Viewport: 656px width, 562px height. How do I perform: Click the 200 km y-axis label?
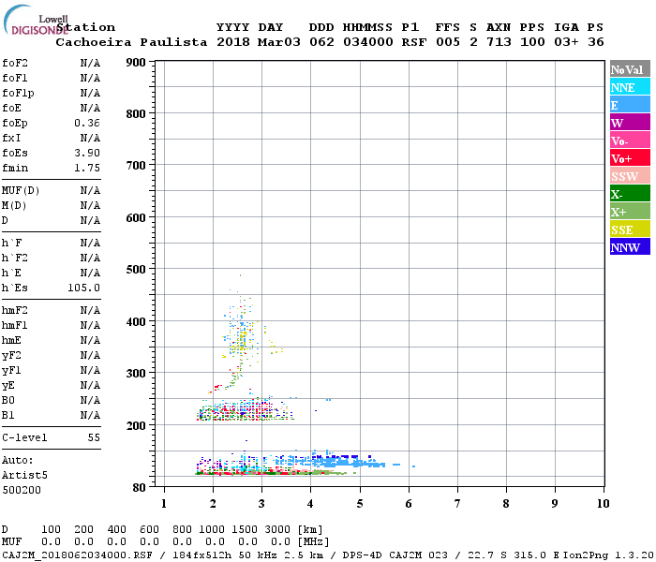point(136,425)
